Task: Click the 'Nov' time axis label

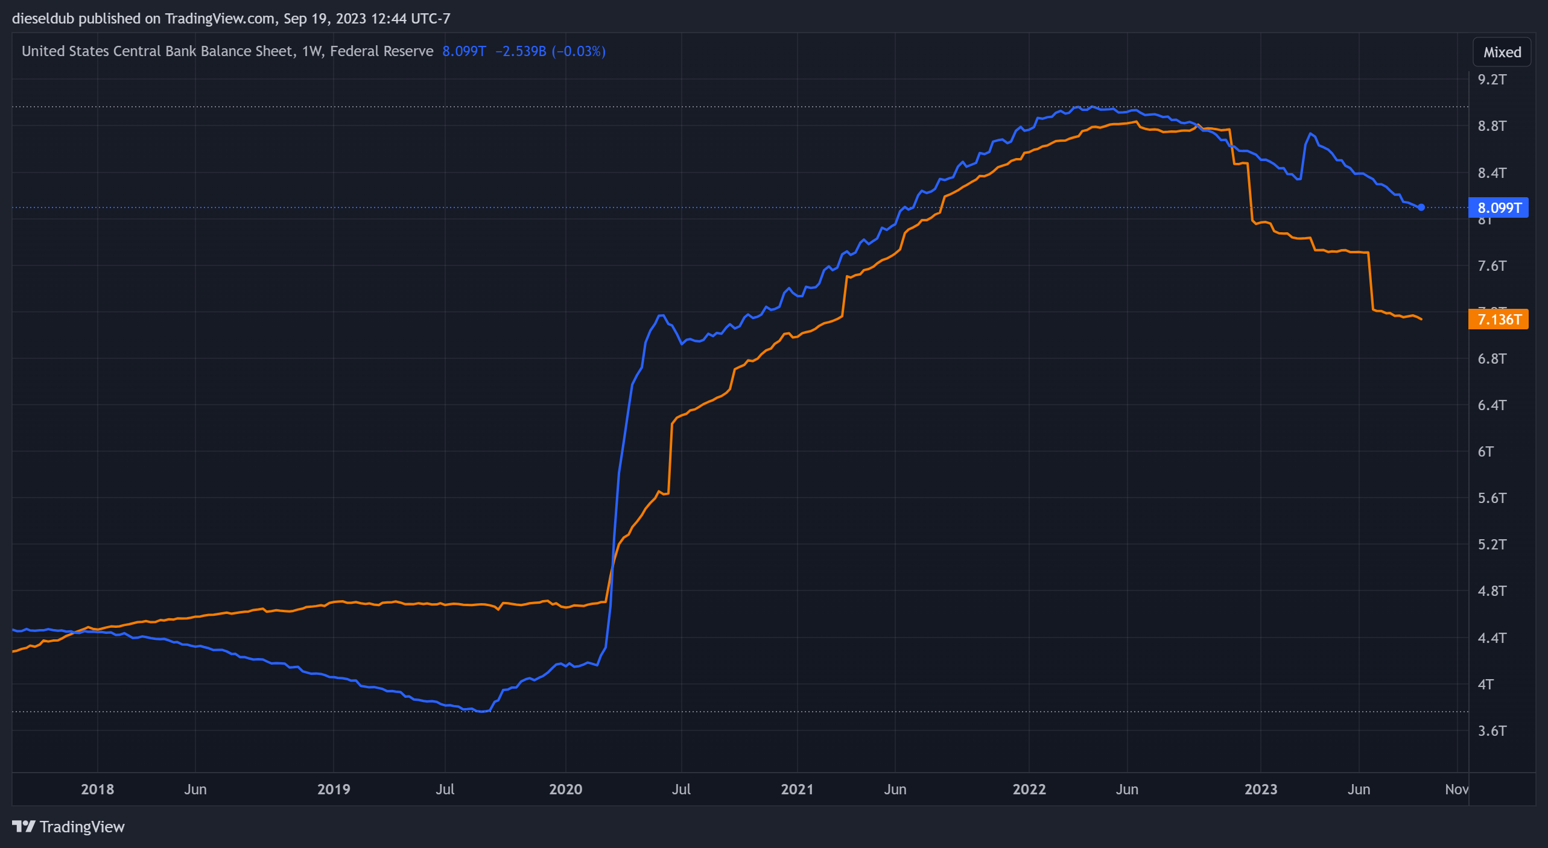Action: pyautogui.click(x=1456, y=789)
